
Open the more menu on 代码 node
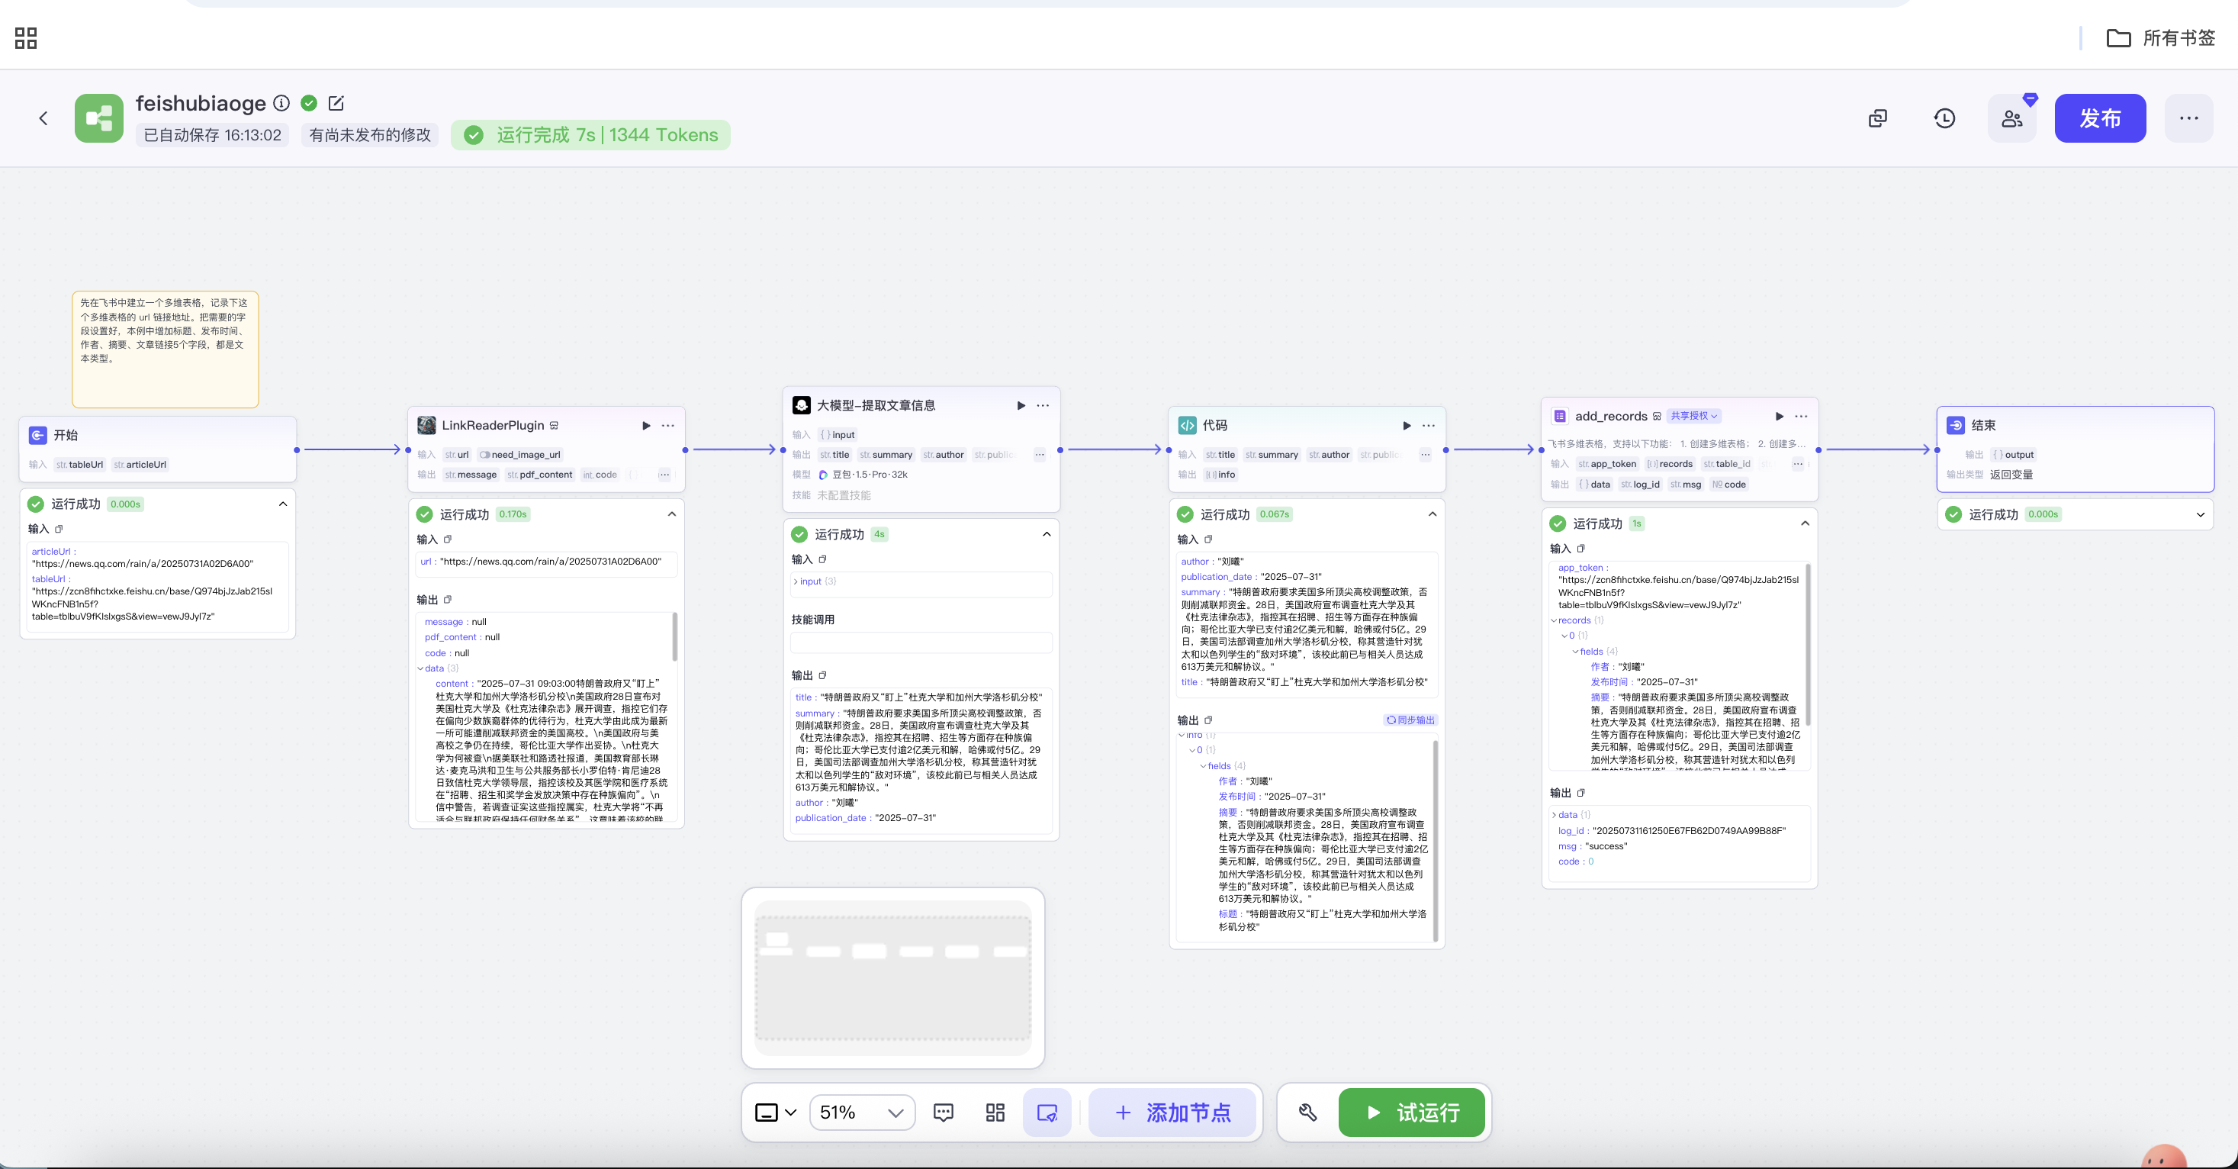pos(1428,426)
